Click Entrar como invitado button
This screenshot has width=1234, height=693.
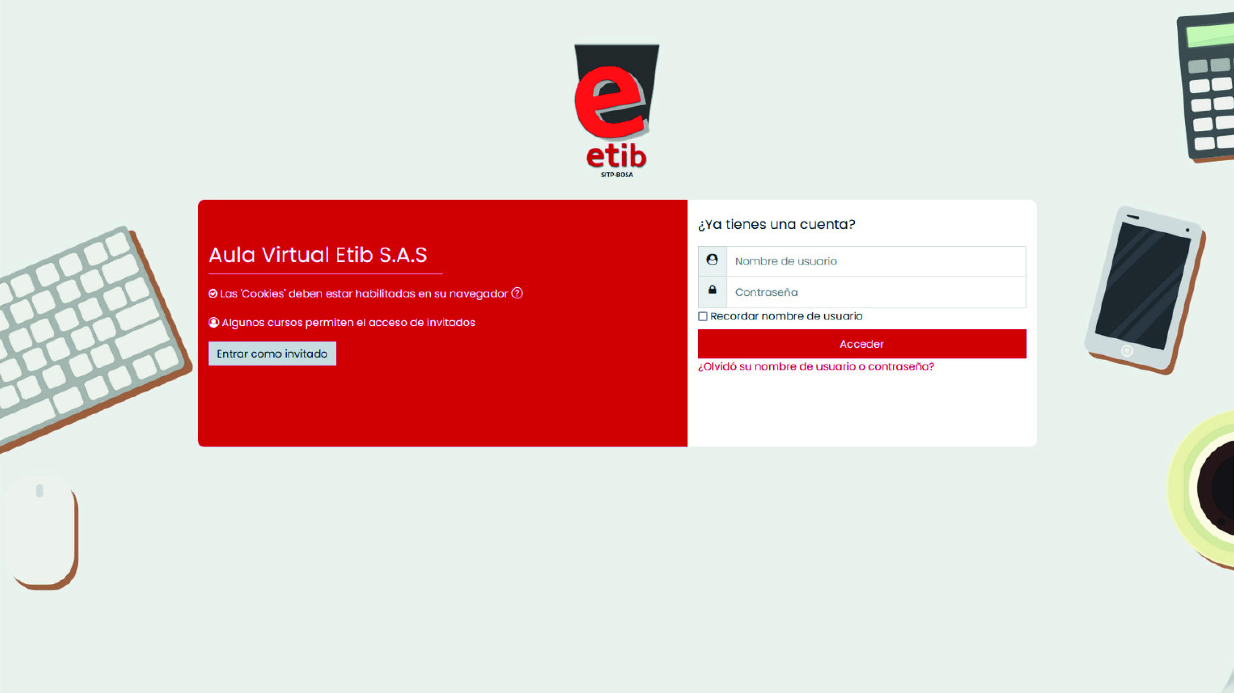pyautogui.click(x=272, y=354)
